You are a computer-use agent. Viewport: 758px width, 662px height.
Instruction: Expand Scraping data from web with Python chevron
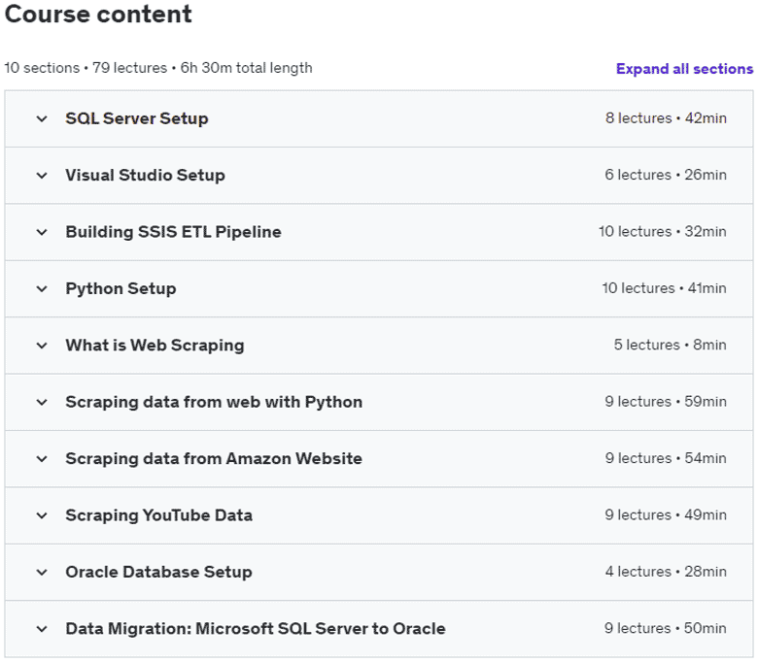click(x=42, y=402)
